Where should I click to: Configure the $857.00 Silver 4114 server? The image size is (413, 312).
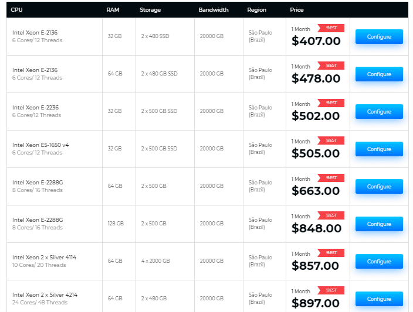(379, 261)
